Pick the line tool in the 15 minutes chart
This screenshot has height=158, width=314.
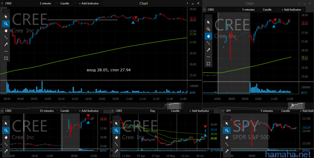pyautogui.click(x=6, y=144)
